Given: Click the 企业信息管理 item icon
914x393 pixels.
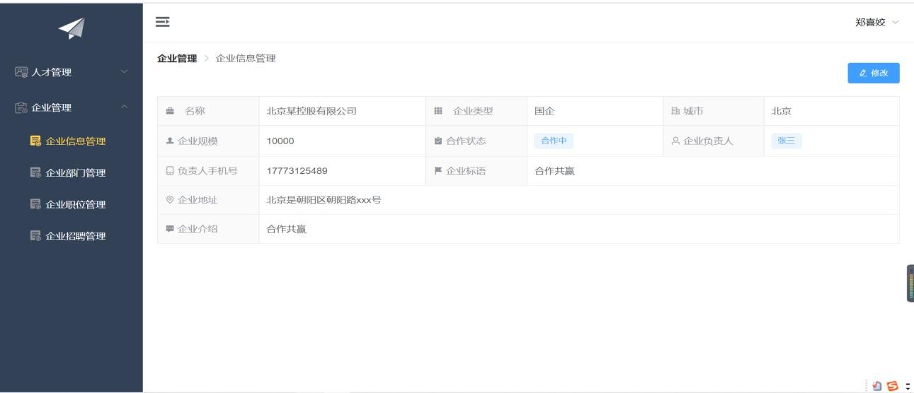Looking at the screenshot, I should pyautogui.click(x=35, y=141).
